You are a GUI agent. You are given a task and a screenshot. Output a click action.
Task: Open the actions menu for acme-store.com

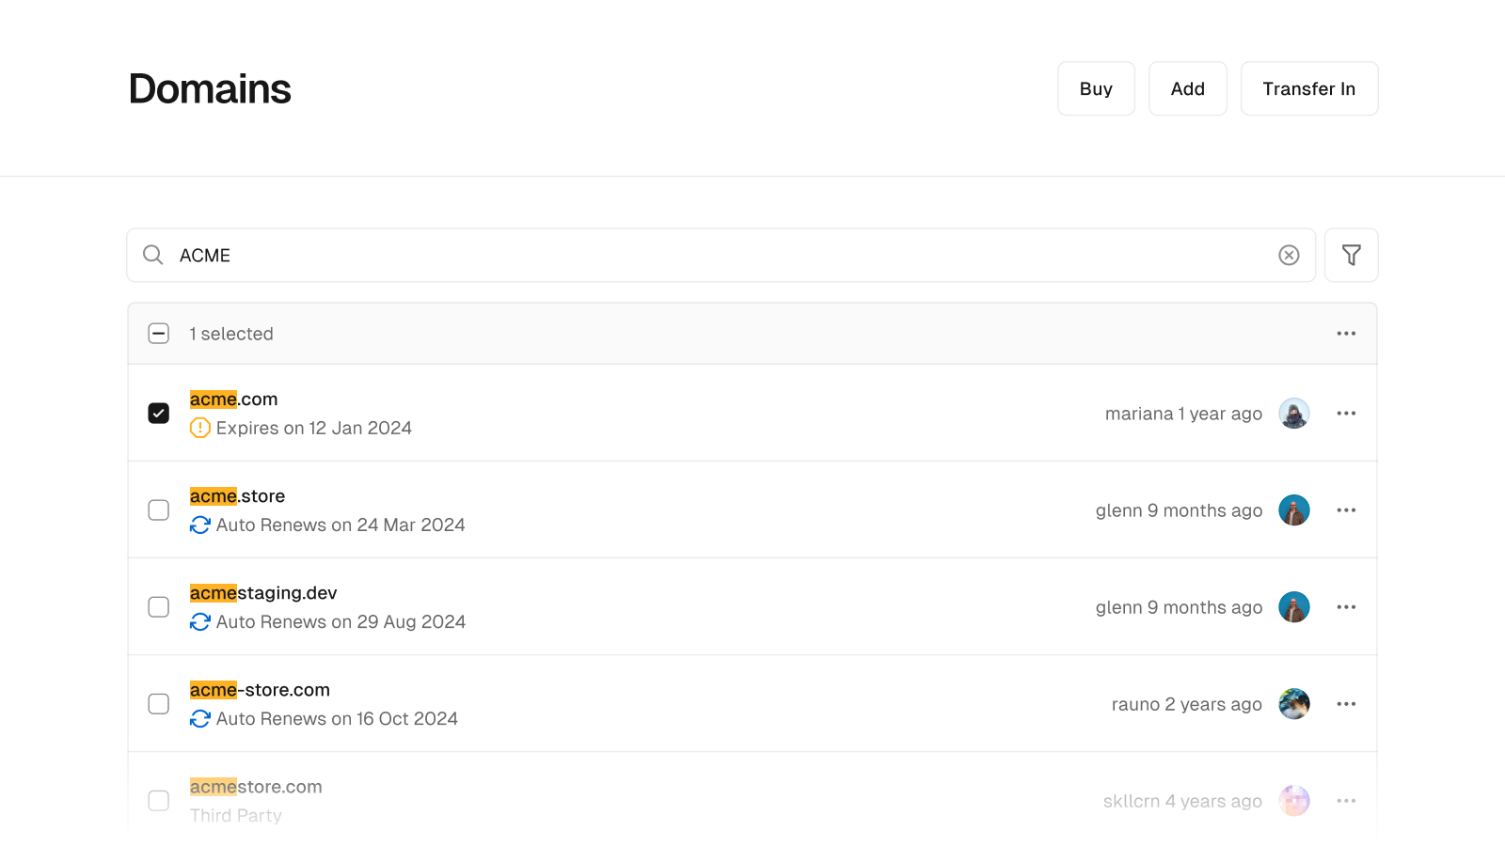coord(1346,703)
